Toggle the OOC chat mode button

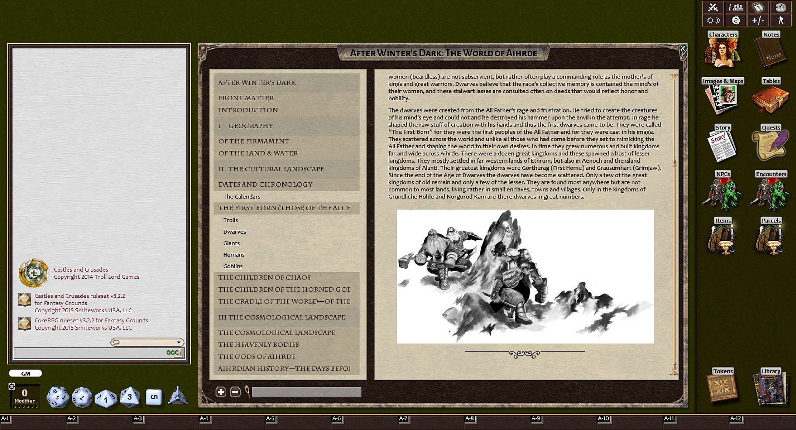174,353
